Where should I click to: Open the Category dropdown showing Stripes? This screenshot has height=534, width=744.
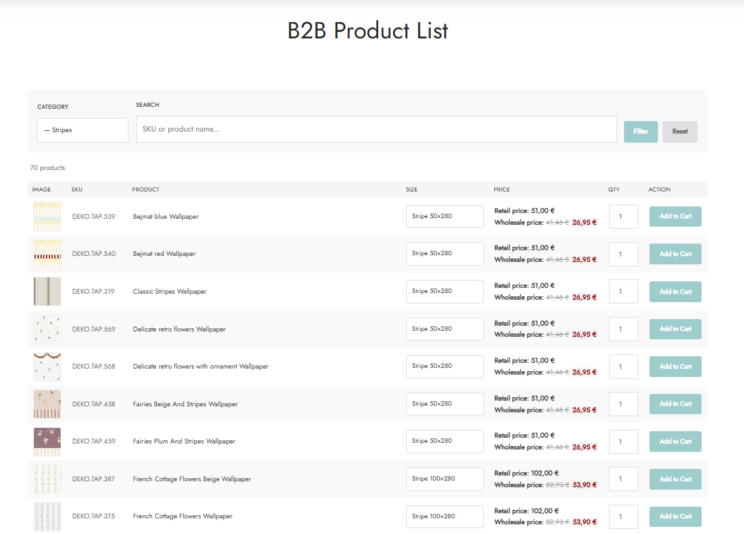pyautogui.click(x=83, y=130)
